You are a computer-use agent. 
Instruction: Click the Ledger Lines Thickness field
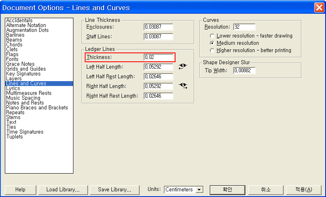pos(158,57)
